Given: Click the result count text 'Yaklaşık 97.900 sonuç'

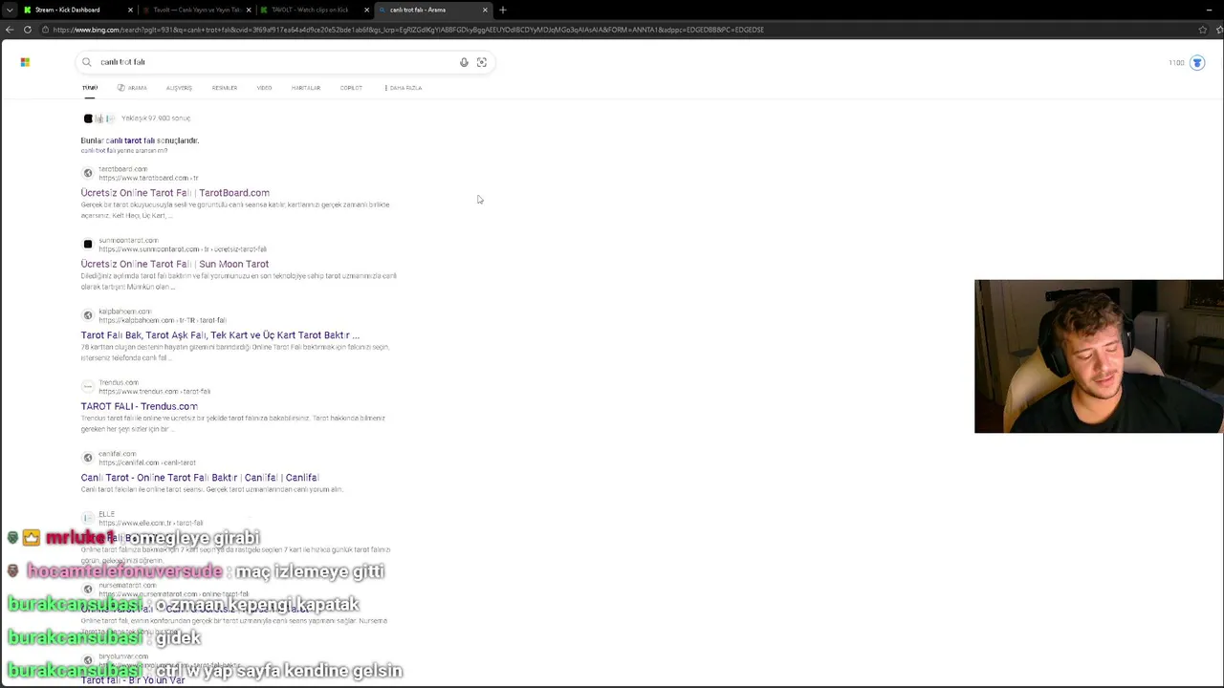Looking at the screenshot, I should click(x=156, y=118).
